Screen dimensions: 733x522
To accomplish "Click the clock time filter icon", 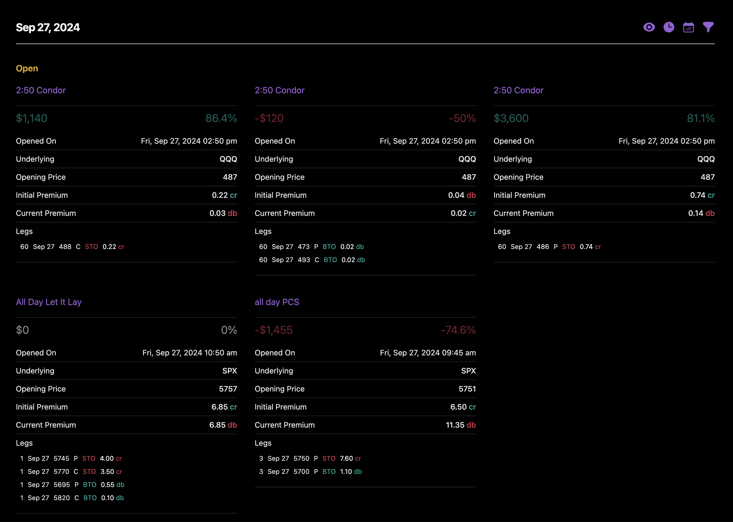I will (x=669, y=27).
